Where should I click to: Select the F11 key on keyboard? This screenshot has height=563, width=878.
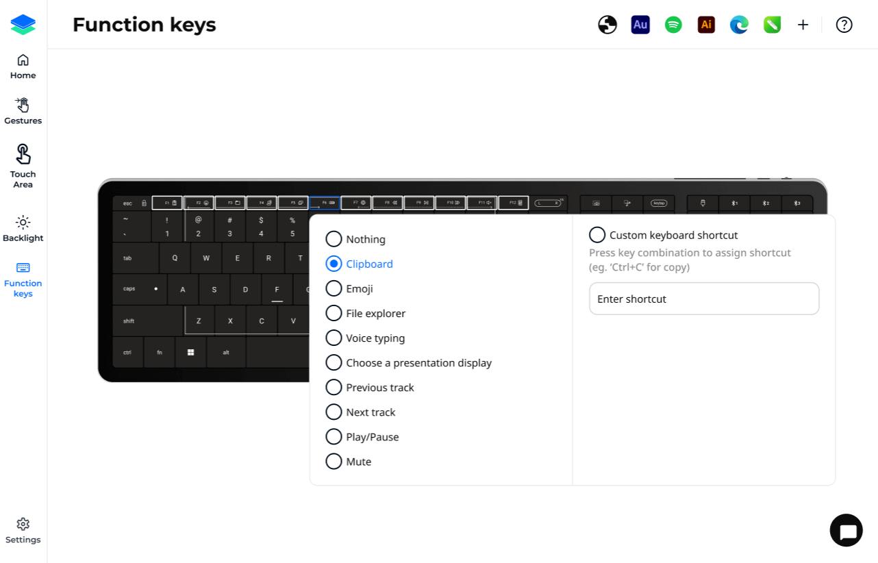click(482, 203)
